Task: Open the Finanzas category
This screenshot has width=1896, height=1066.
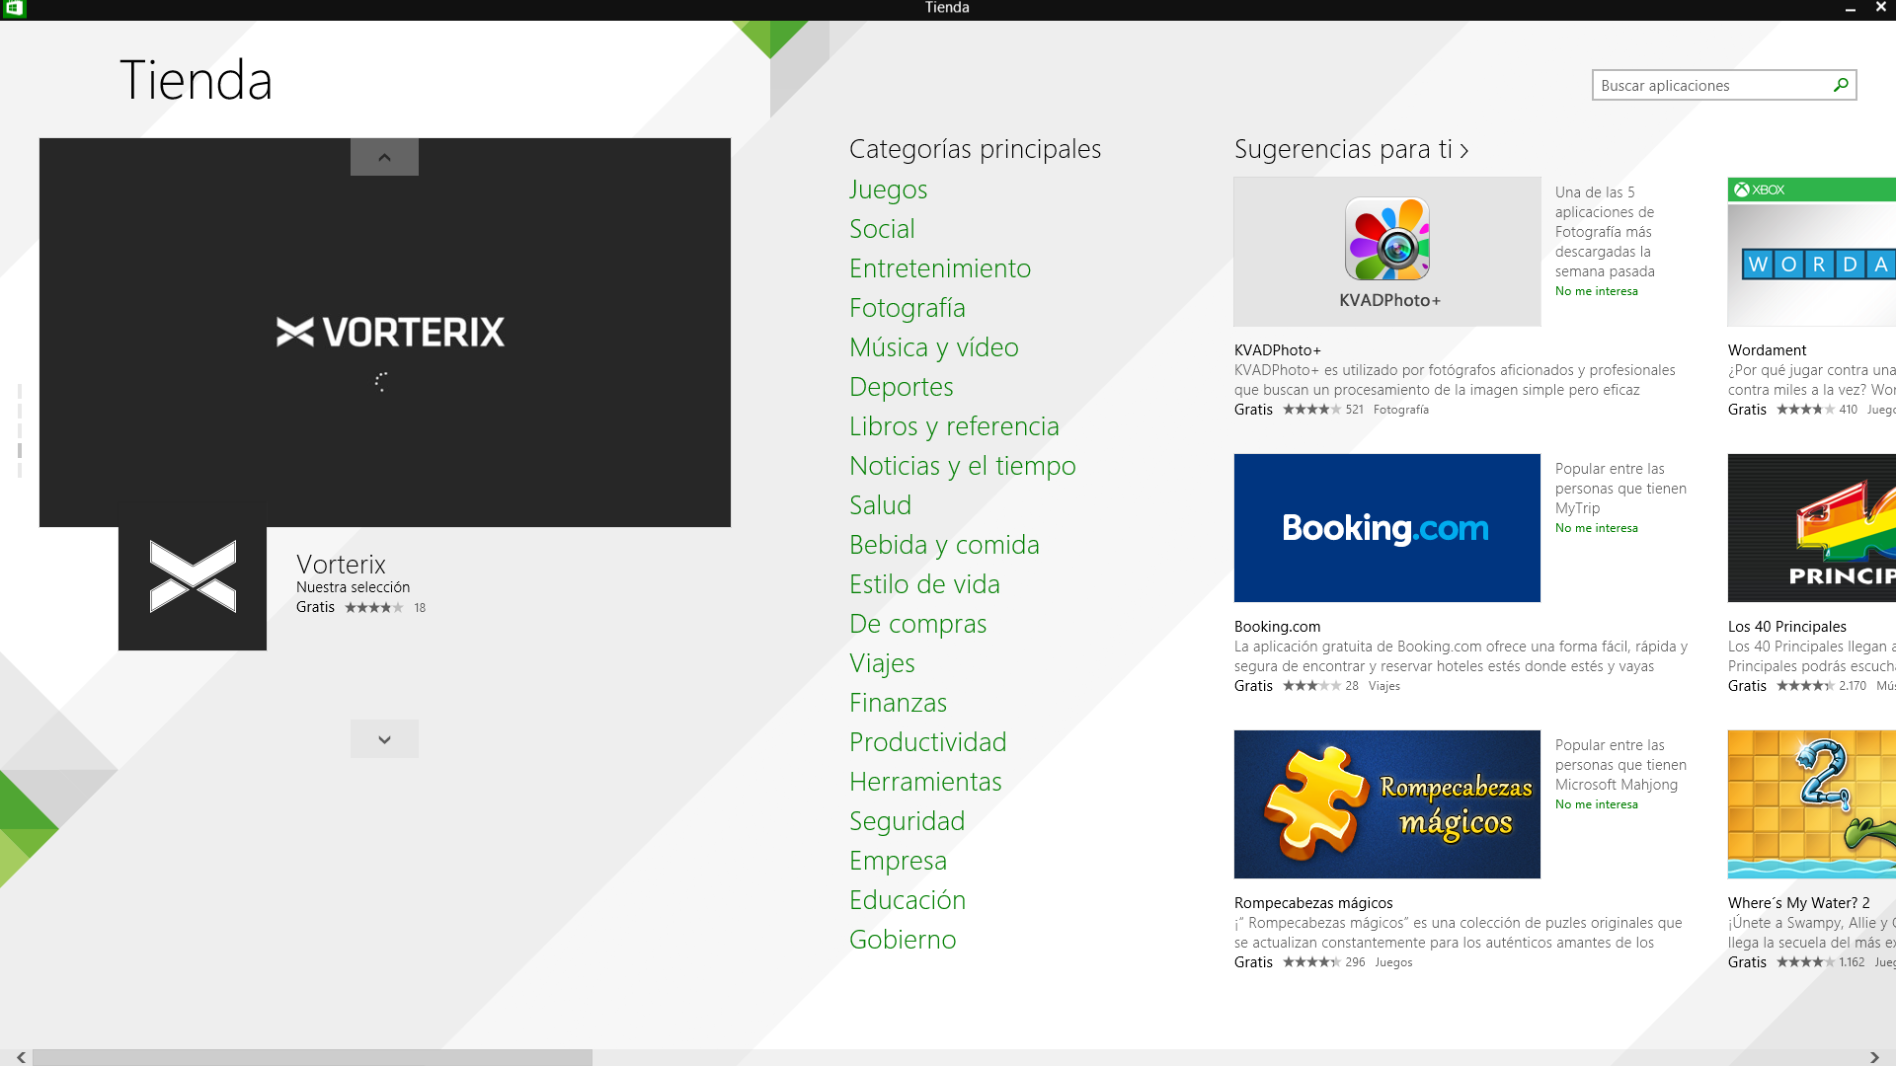Action: point(899,703)
